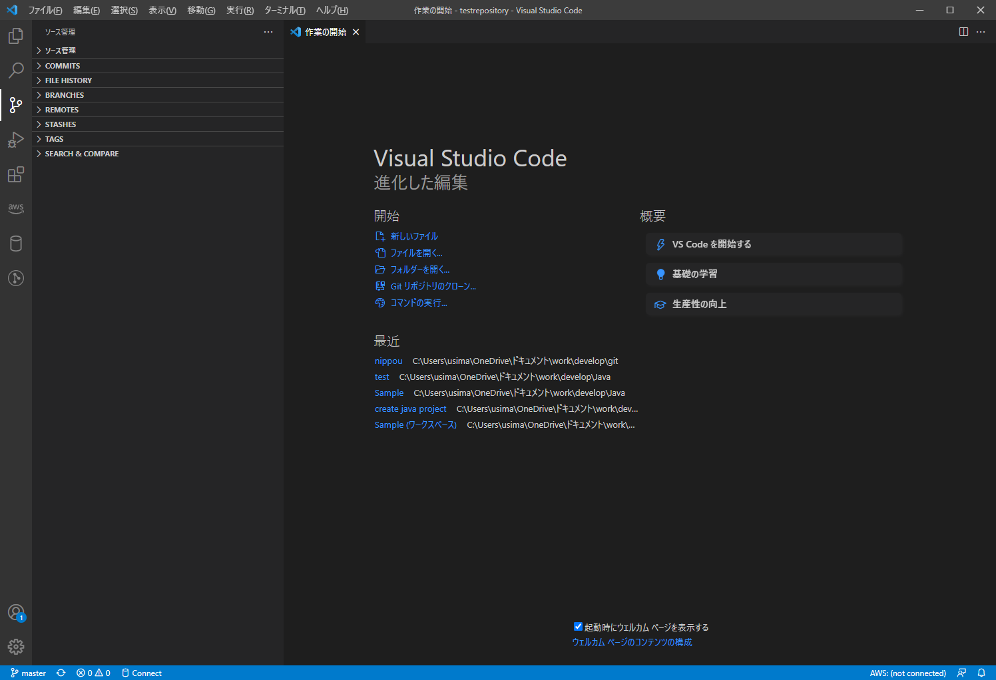
Task: Expand the BRANCHES section
Action: tap(158, 94)
